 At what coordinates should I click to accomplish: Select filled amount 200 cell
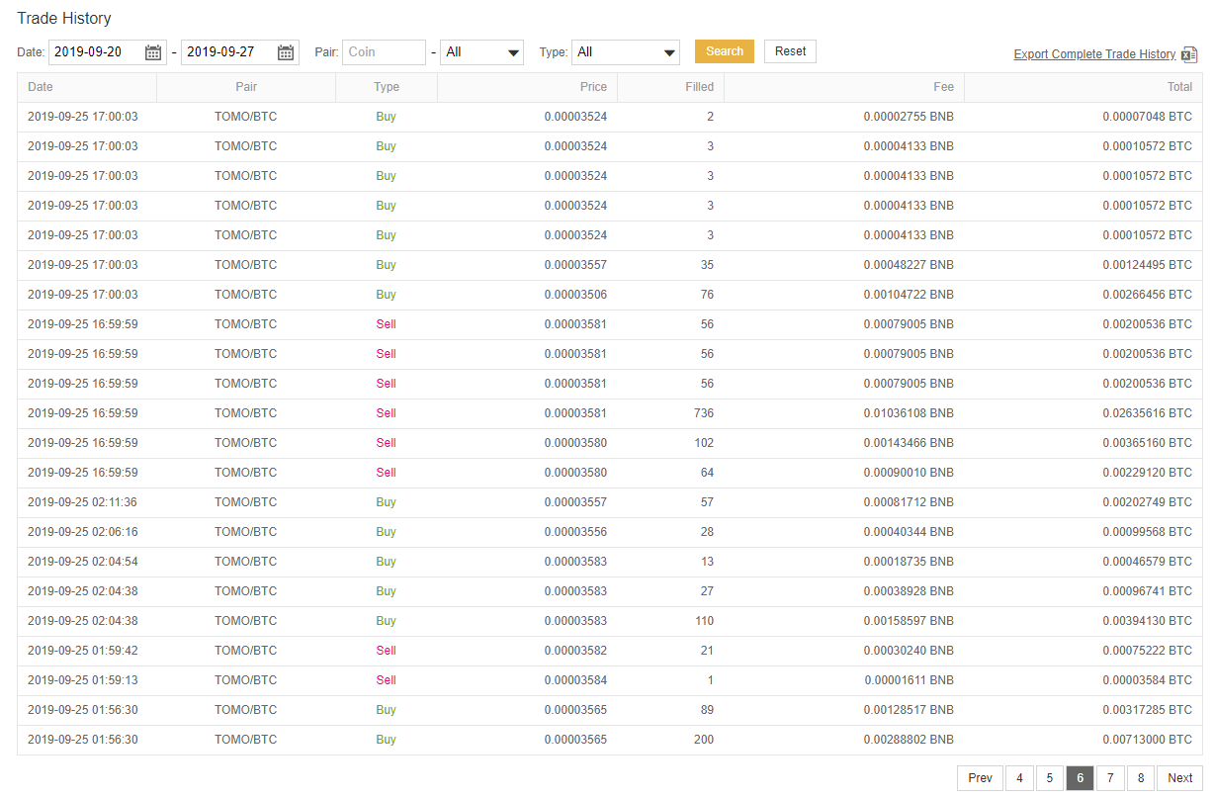click(704, 740)
